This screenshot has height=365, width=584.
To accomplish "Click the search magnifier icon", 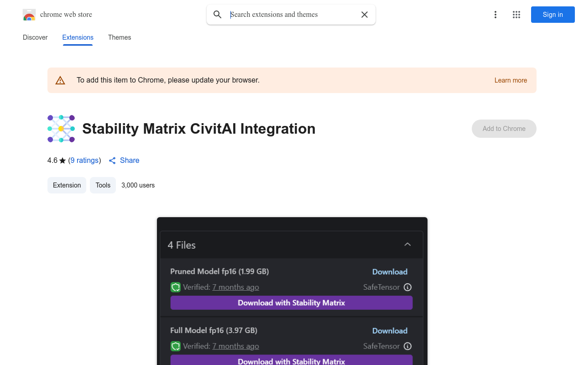I will pyautogui.click(x=218, y=15).
